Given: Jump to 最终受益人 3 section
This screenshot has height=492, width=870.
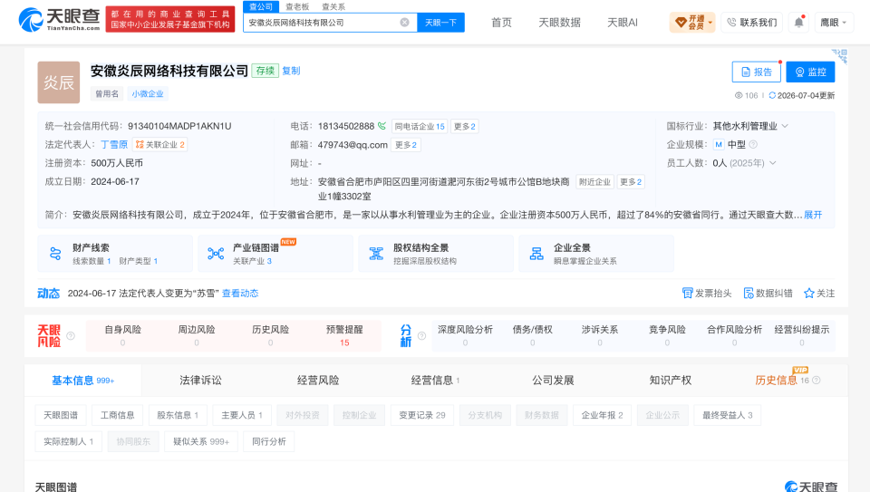Looking at the screenshot, I should coord(728,415).
